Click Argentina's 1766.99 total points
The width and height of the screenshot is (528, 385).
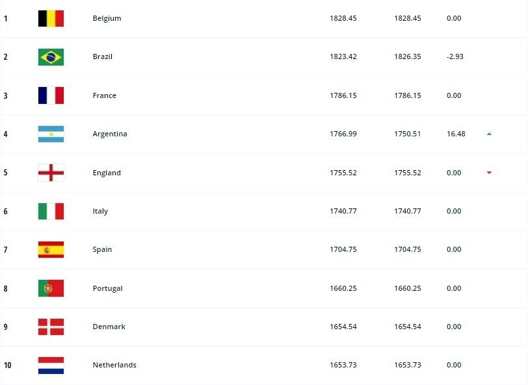(343, 134)
